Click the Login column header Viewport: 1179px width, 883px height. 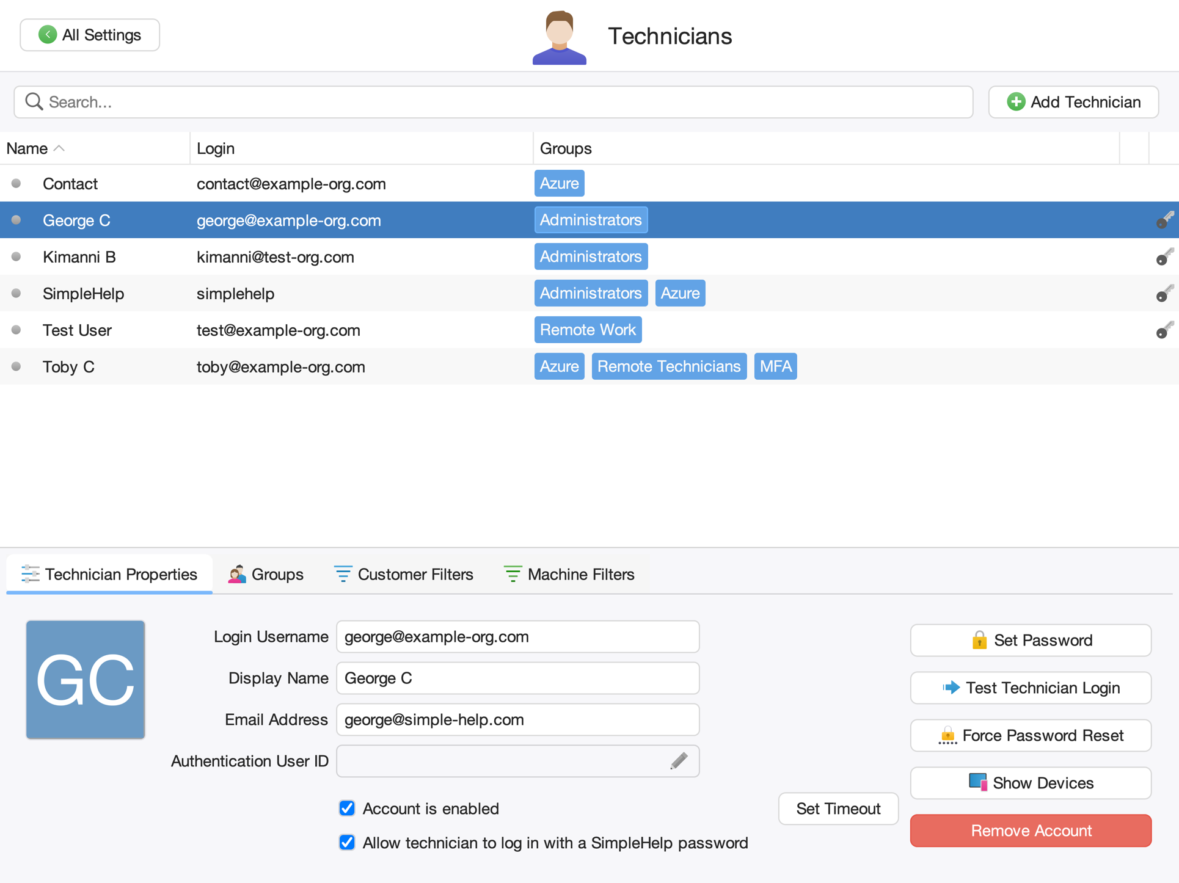click(362, 148)
